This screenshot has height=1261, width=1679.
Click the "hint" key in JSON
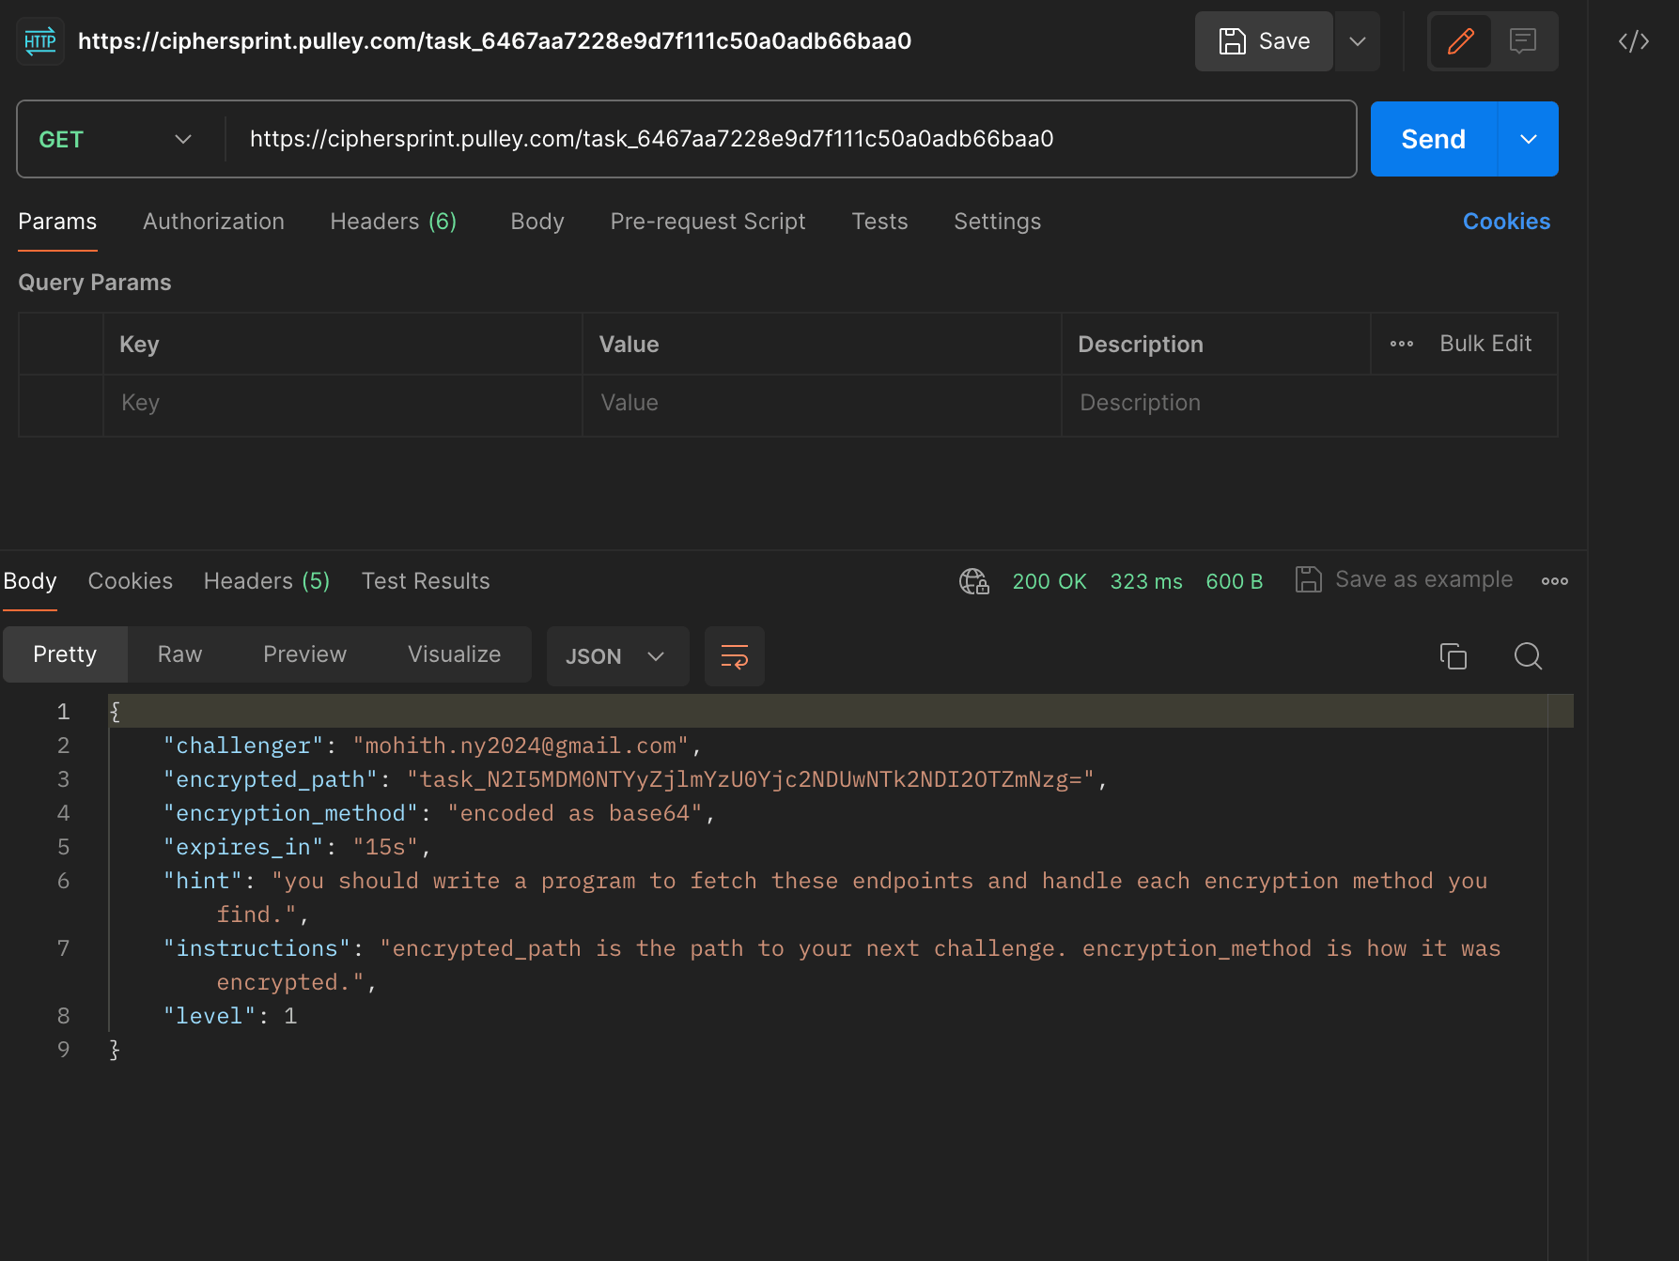click(x=203, y=881)
